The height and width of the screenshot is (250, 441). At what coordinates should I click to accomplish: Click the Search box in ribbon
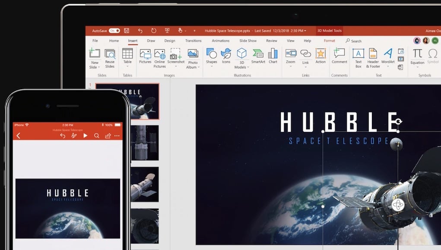pos(353,41)
